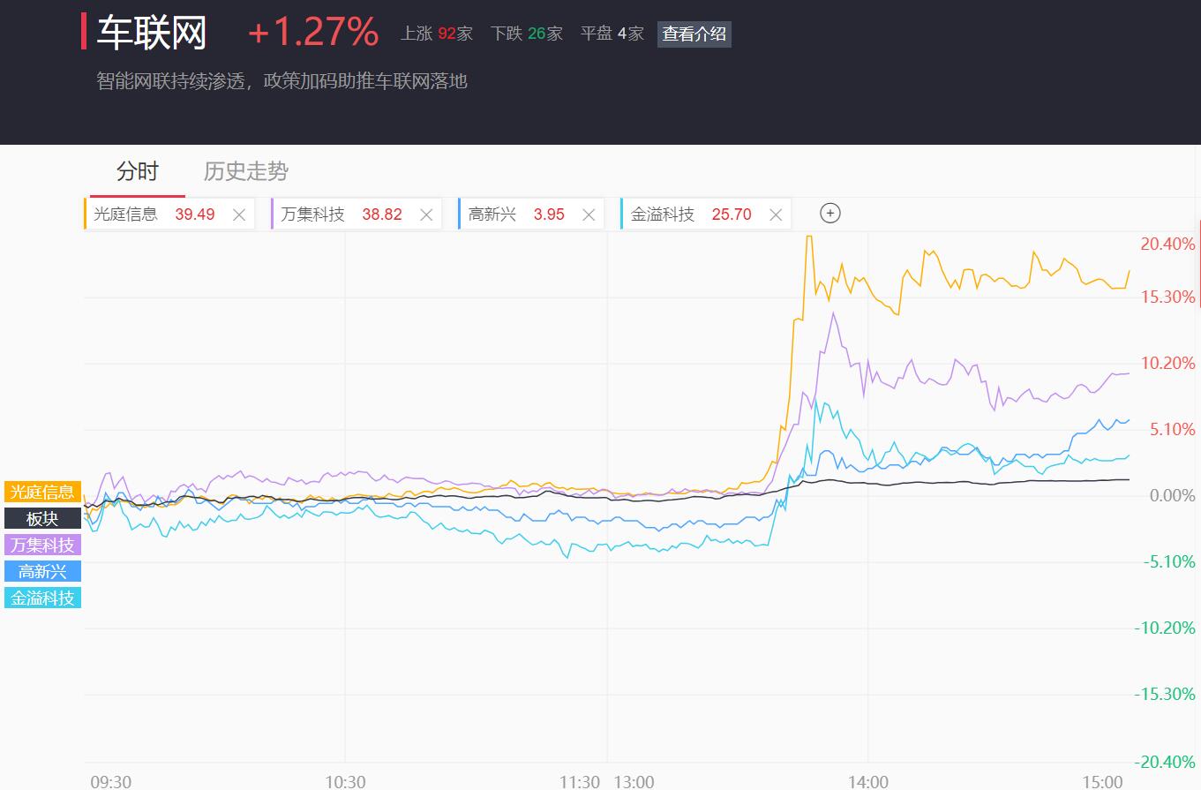Viewport: 1201px width, 790px height.
Task: Click the 光庭信息 39.49 stock chip
Action: [169, 214]
